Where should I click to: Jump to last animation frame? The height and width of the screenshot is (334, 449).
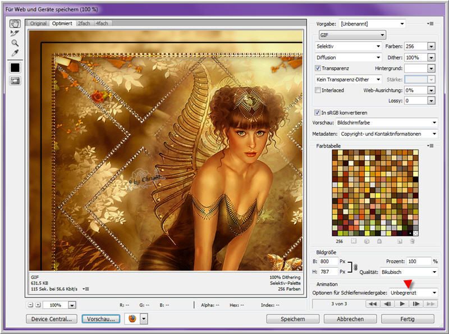[x=430, y=304]
